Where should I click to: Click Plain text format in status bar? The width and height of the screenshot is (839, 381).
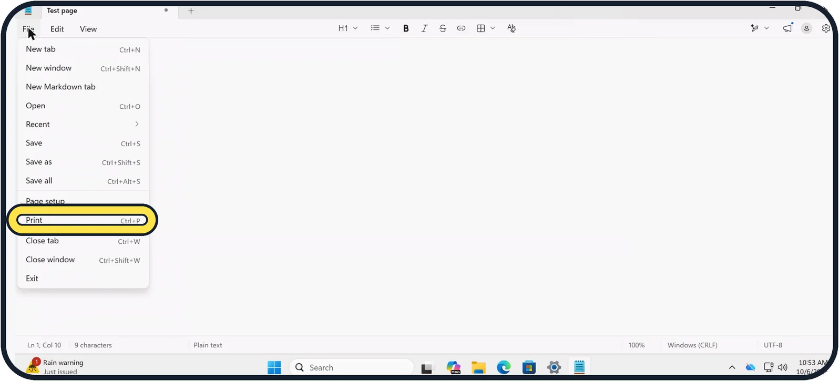[x=208, y=345]
